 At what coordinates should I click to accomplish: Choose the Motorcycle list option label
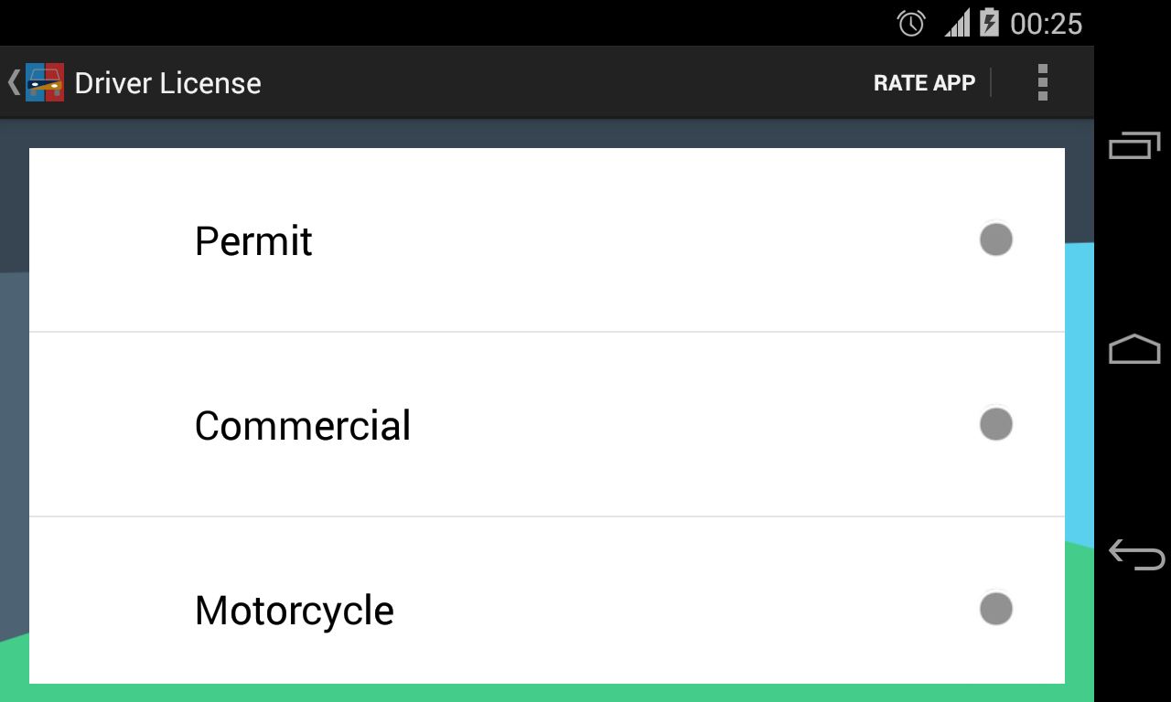click(294, 611)
